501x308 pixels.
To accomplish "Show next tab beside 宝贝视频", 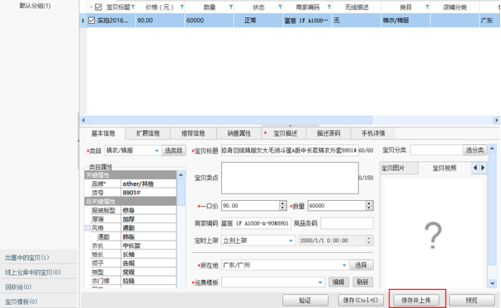I will coord(483,168).
